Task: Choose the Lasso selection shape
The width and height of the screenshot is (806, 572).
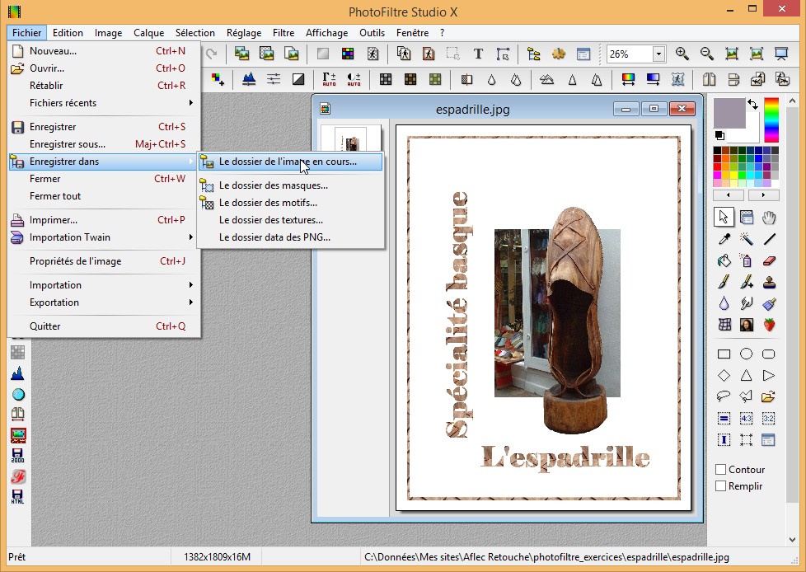Action: pos(724,396)
